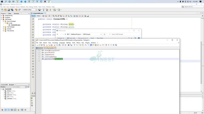Toggle Show Fields filter in Navigator
The width and height of the screenshot is (204, 114).
[6, 110]
